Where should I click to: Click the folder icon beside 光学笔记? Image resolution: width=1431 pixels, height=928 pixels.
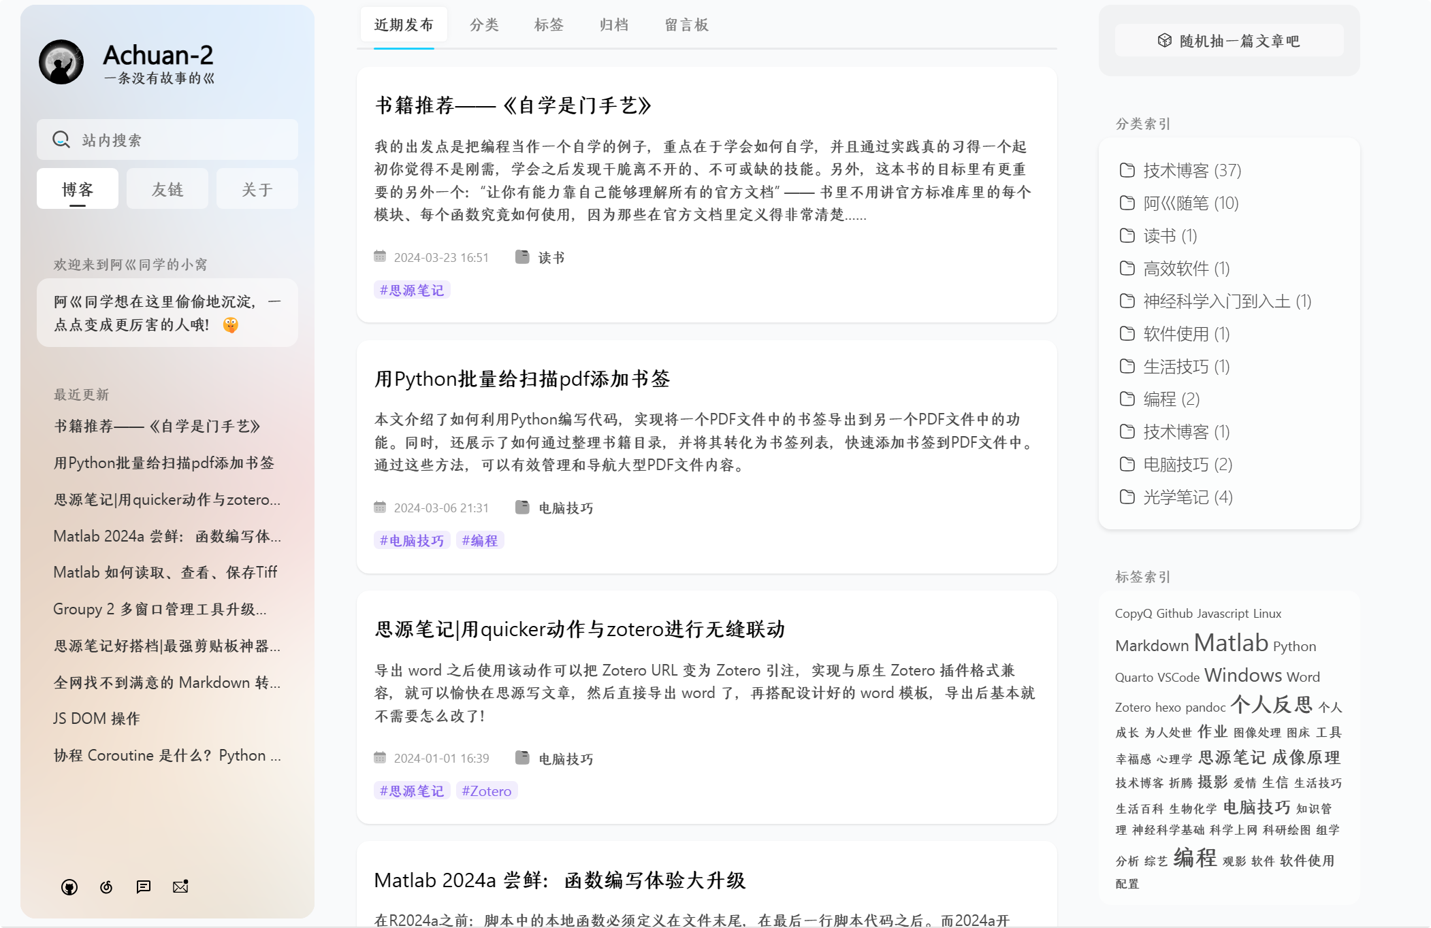(1127, 497)
